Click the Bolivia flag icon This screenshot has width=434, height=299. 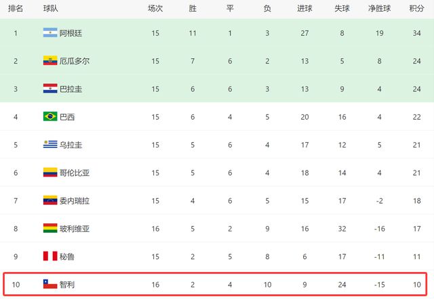click(x=50, y=228)
